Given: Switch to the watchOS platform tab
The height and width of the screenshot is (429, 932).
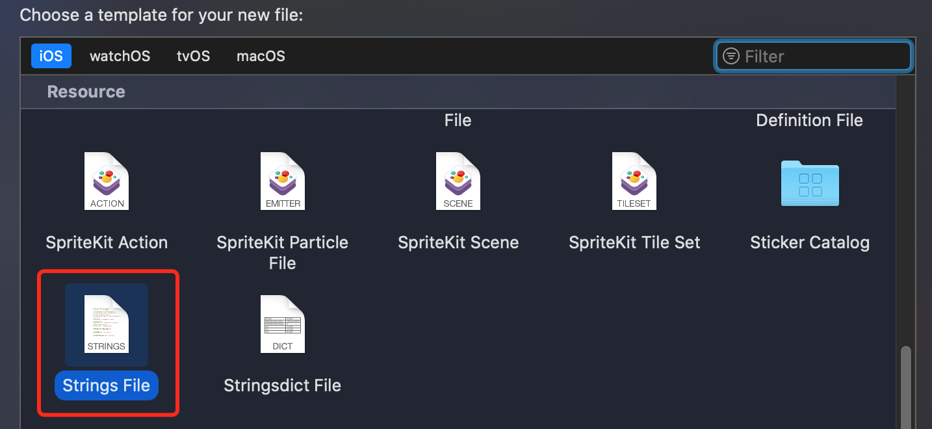Looking at the screenshot, I should click(120, 56).
